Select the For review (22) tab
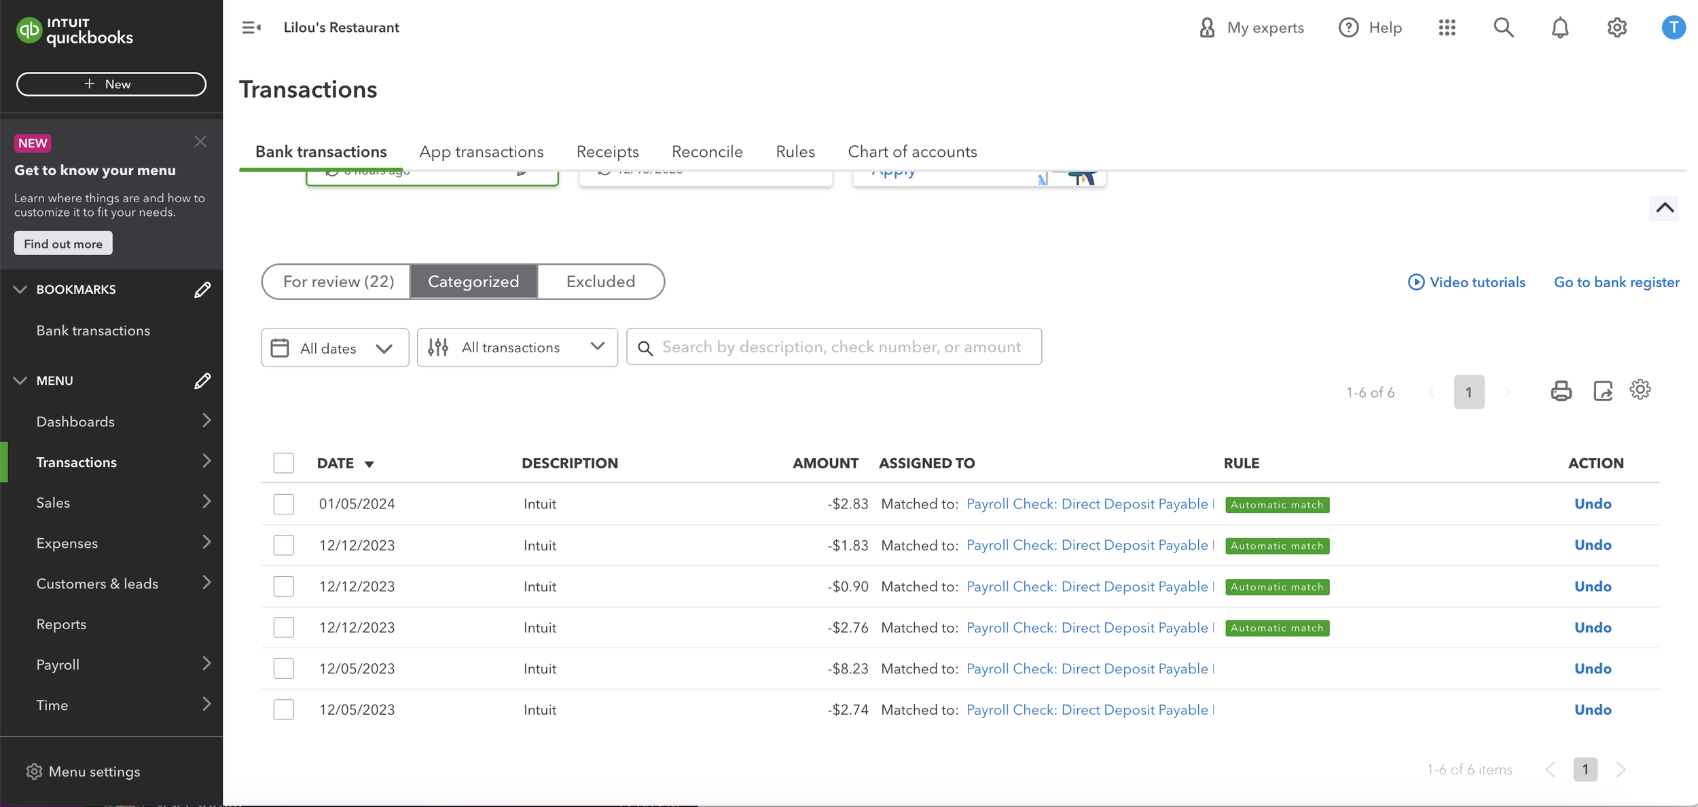The width and height of the screenshot is (1698, 807). 337,282
